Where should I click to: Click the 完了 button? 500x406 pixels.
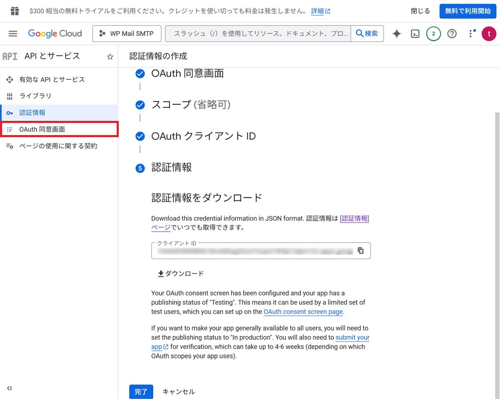(141, 392)
